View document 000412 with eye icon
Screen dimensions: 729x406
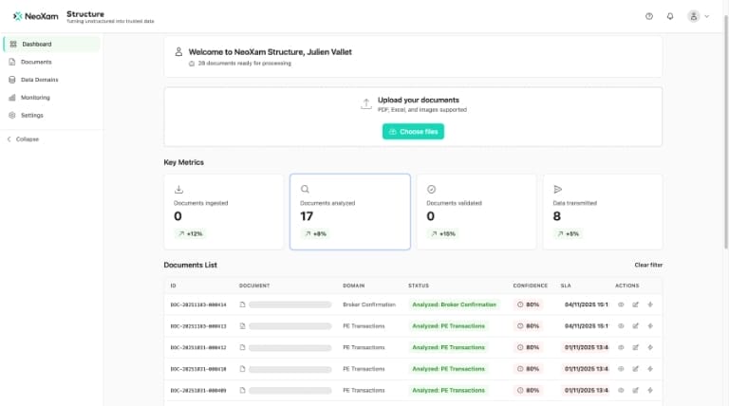click(x=621, y=347)
